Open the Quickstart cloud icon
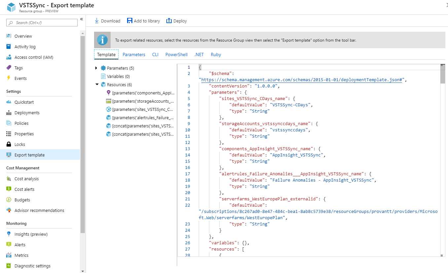The width and height of the screenshot is (448, 273). 9,102
